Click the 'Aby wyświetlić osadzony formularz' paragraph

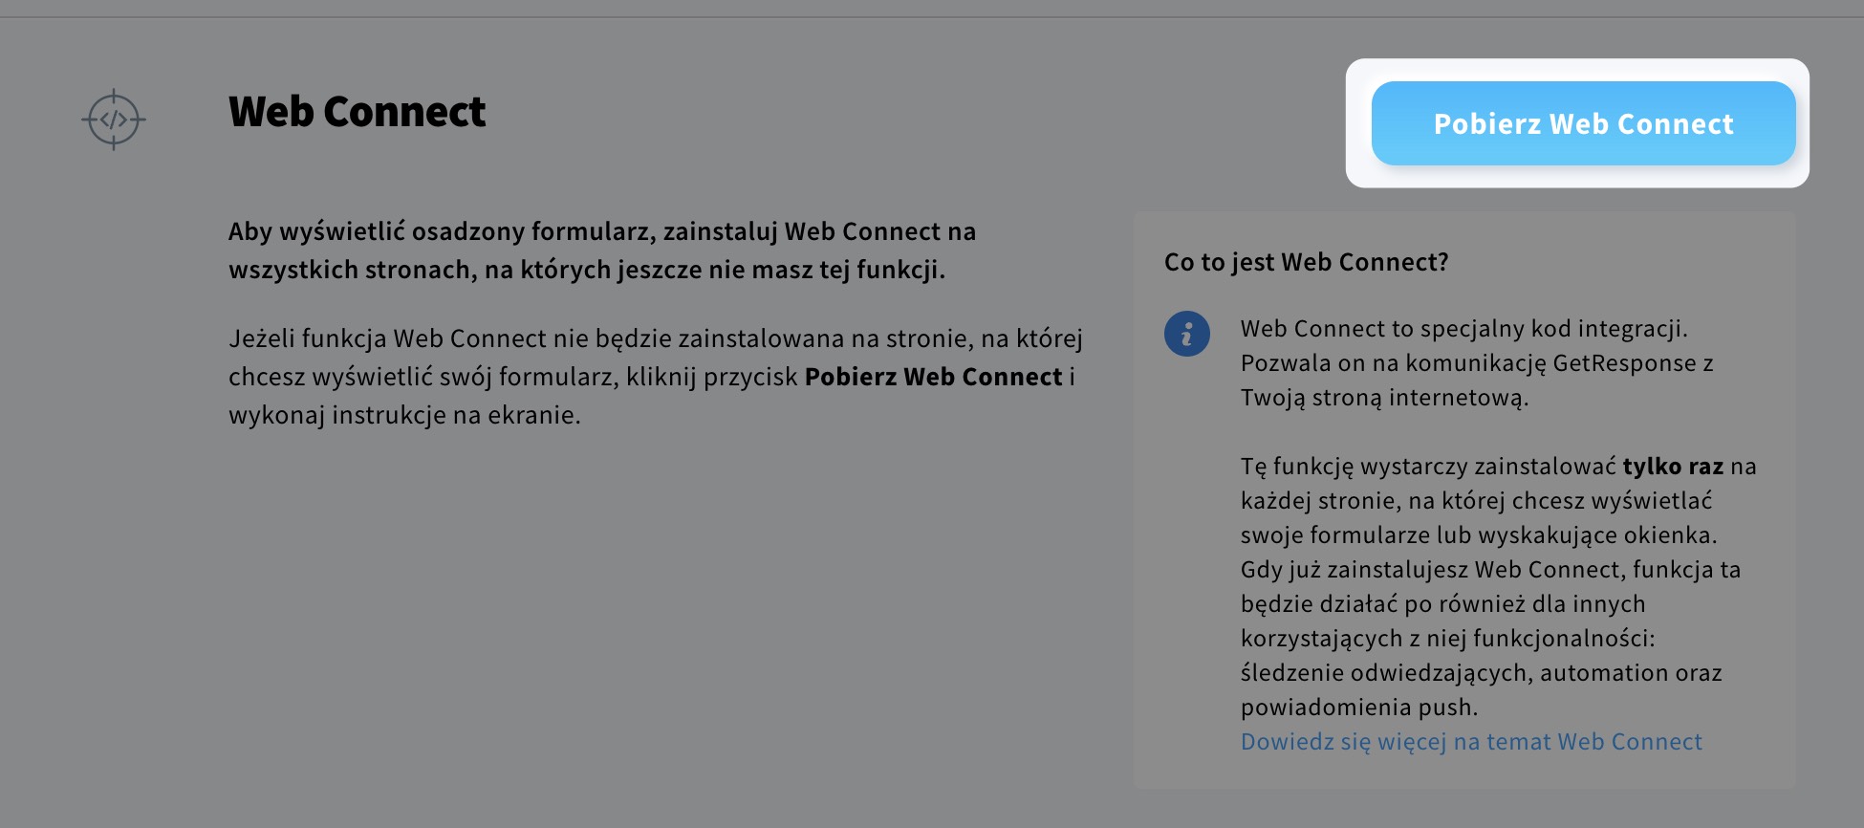602,251
